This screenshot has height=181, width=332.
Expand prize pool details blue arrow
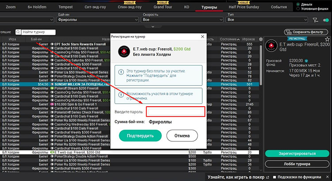306,61
